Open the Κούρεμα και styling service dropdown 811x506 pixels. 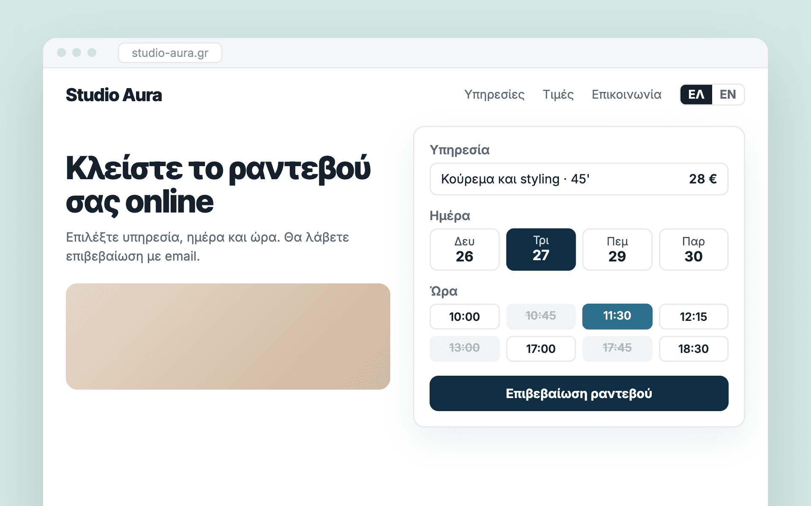click(579, 179)
